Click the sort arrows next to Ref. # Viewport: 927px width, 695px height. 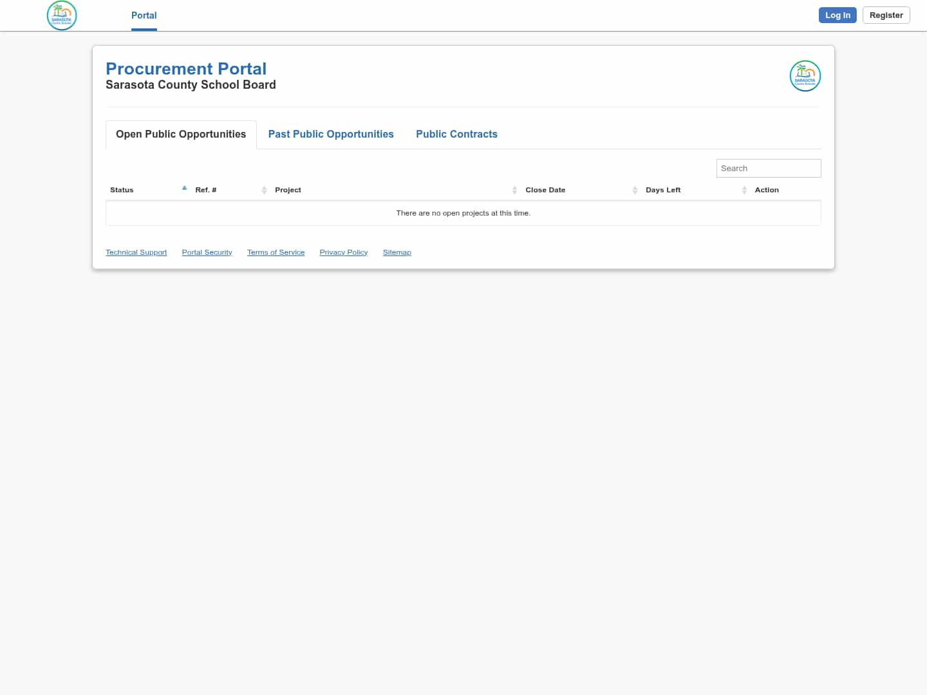click(264, 190)
